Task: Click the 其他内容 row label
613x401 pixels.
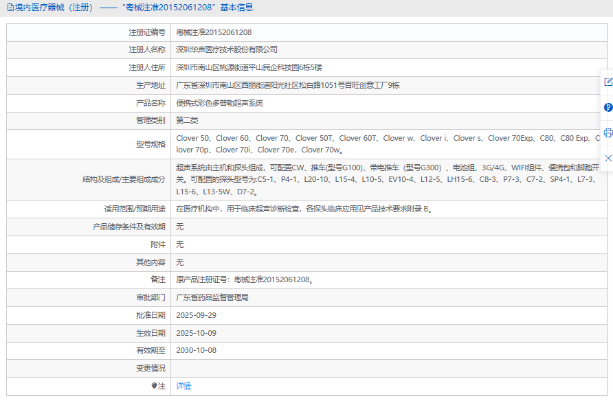Action: pyautogui.click(x=151, y=262)
